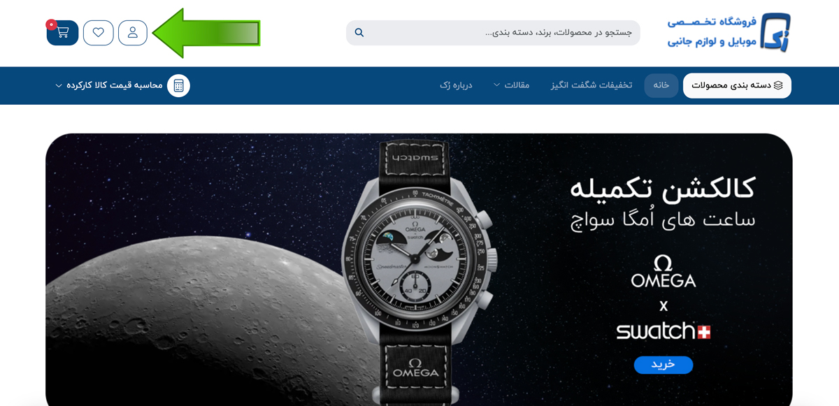
Task: Click the magnifier search icon
Action: 359,33
